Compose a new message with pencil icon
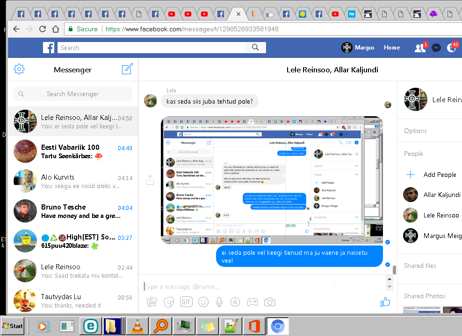Screen dimensions: 462x336 (x=127, y=69)
